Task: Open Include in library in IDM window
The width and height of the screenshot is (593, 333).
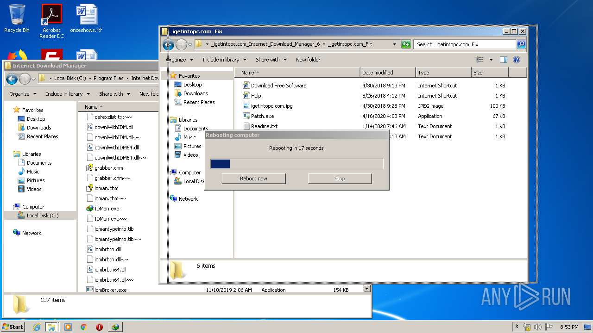Action: [x=68, y=94]
